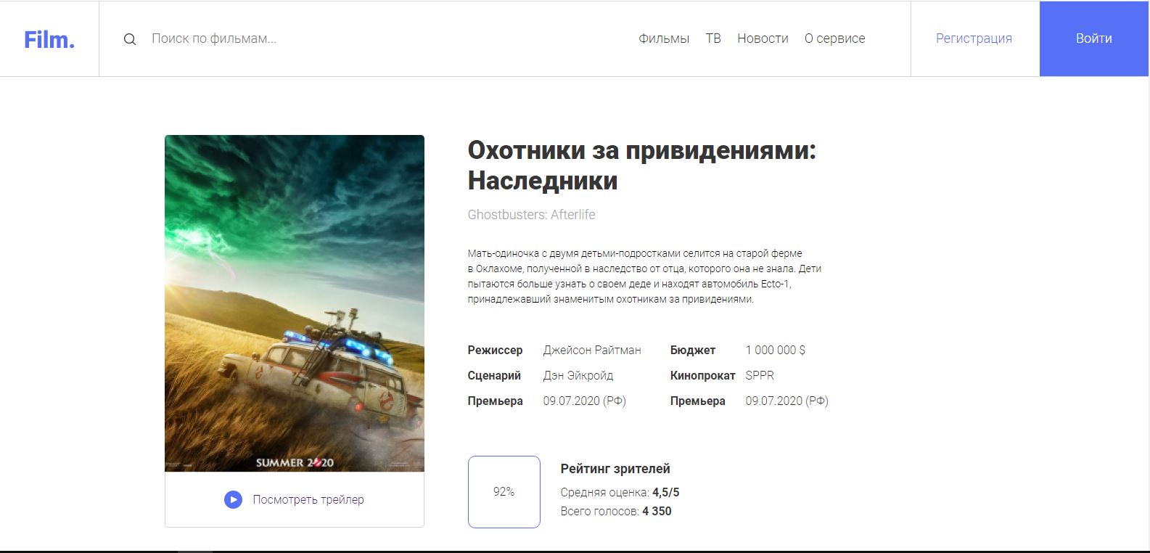Click the 'Посмотреть трейлер' link

[x=308, y=499]
